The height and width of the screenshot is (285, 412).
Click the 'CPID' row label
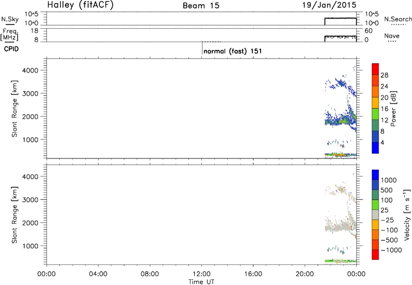(x=11, y=49)
